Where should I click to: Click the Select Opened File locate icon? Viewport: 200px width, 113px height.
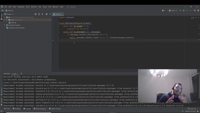[x=35, y=14]
